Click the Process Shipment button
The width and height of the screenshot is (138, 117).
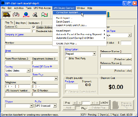(122, 105)
